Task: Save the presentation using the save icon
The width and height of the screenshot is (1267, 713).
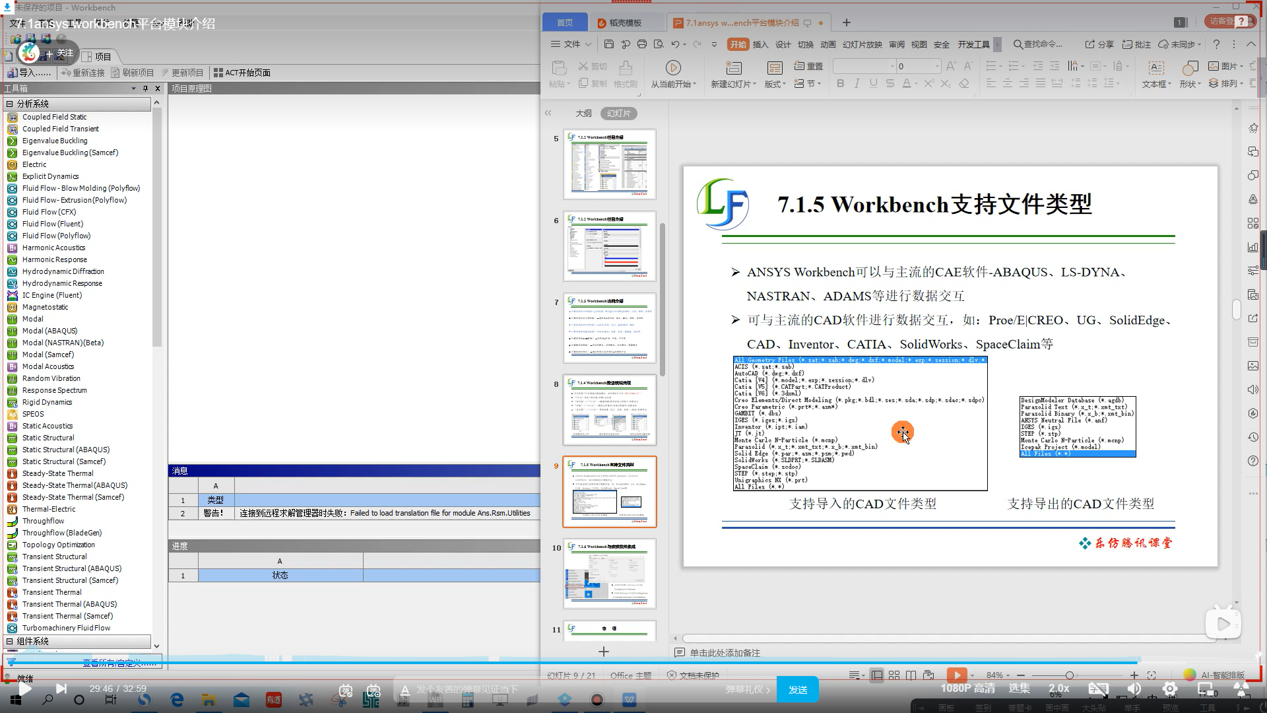Action: click(x=608, y=44)
